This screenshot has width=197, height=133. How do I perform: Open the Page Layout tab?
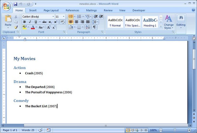51,10
